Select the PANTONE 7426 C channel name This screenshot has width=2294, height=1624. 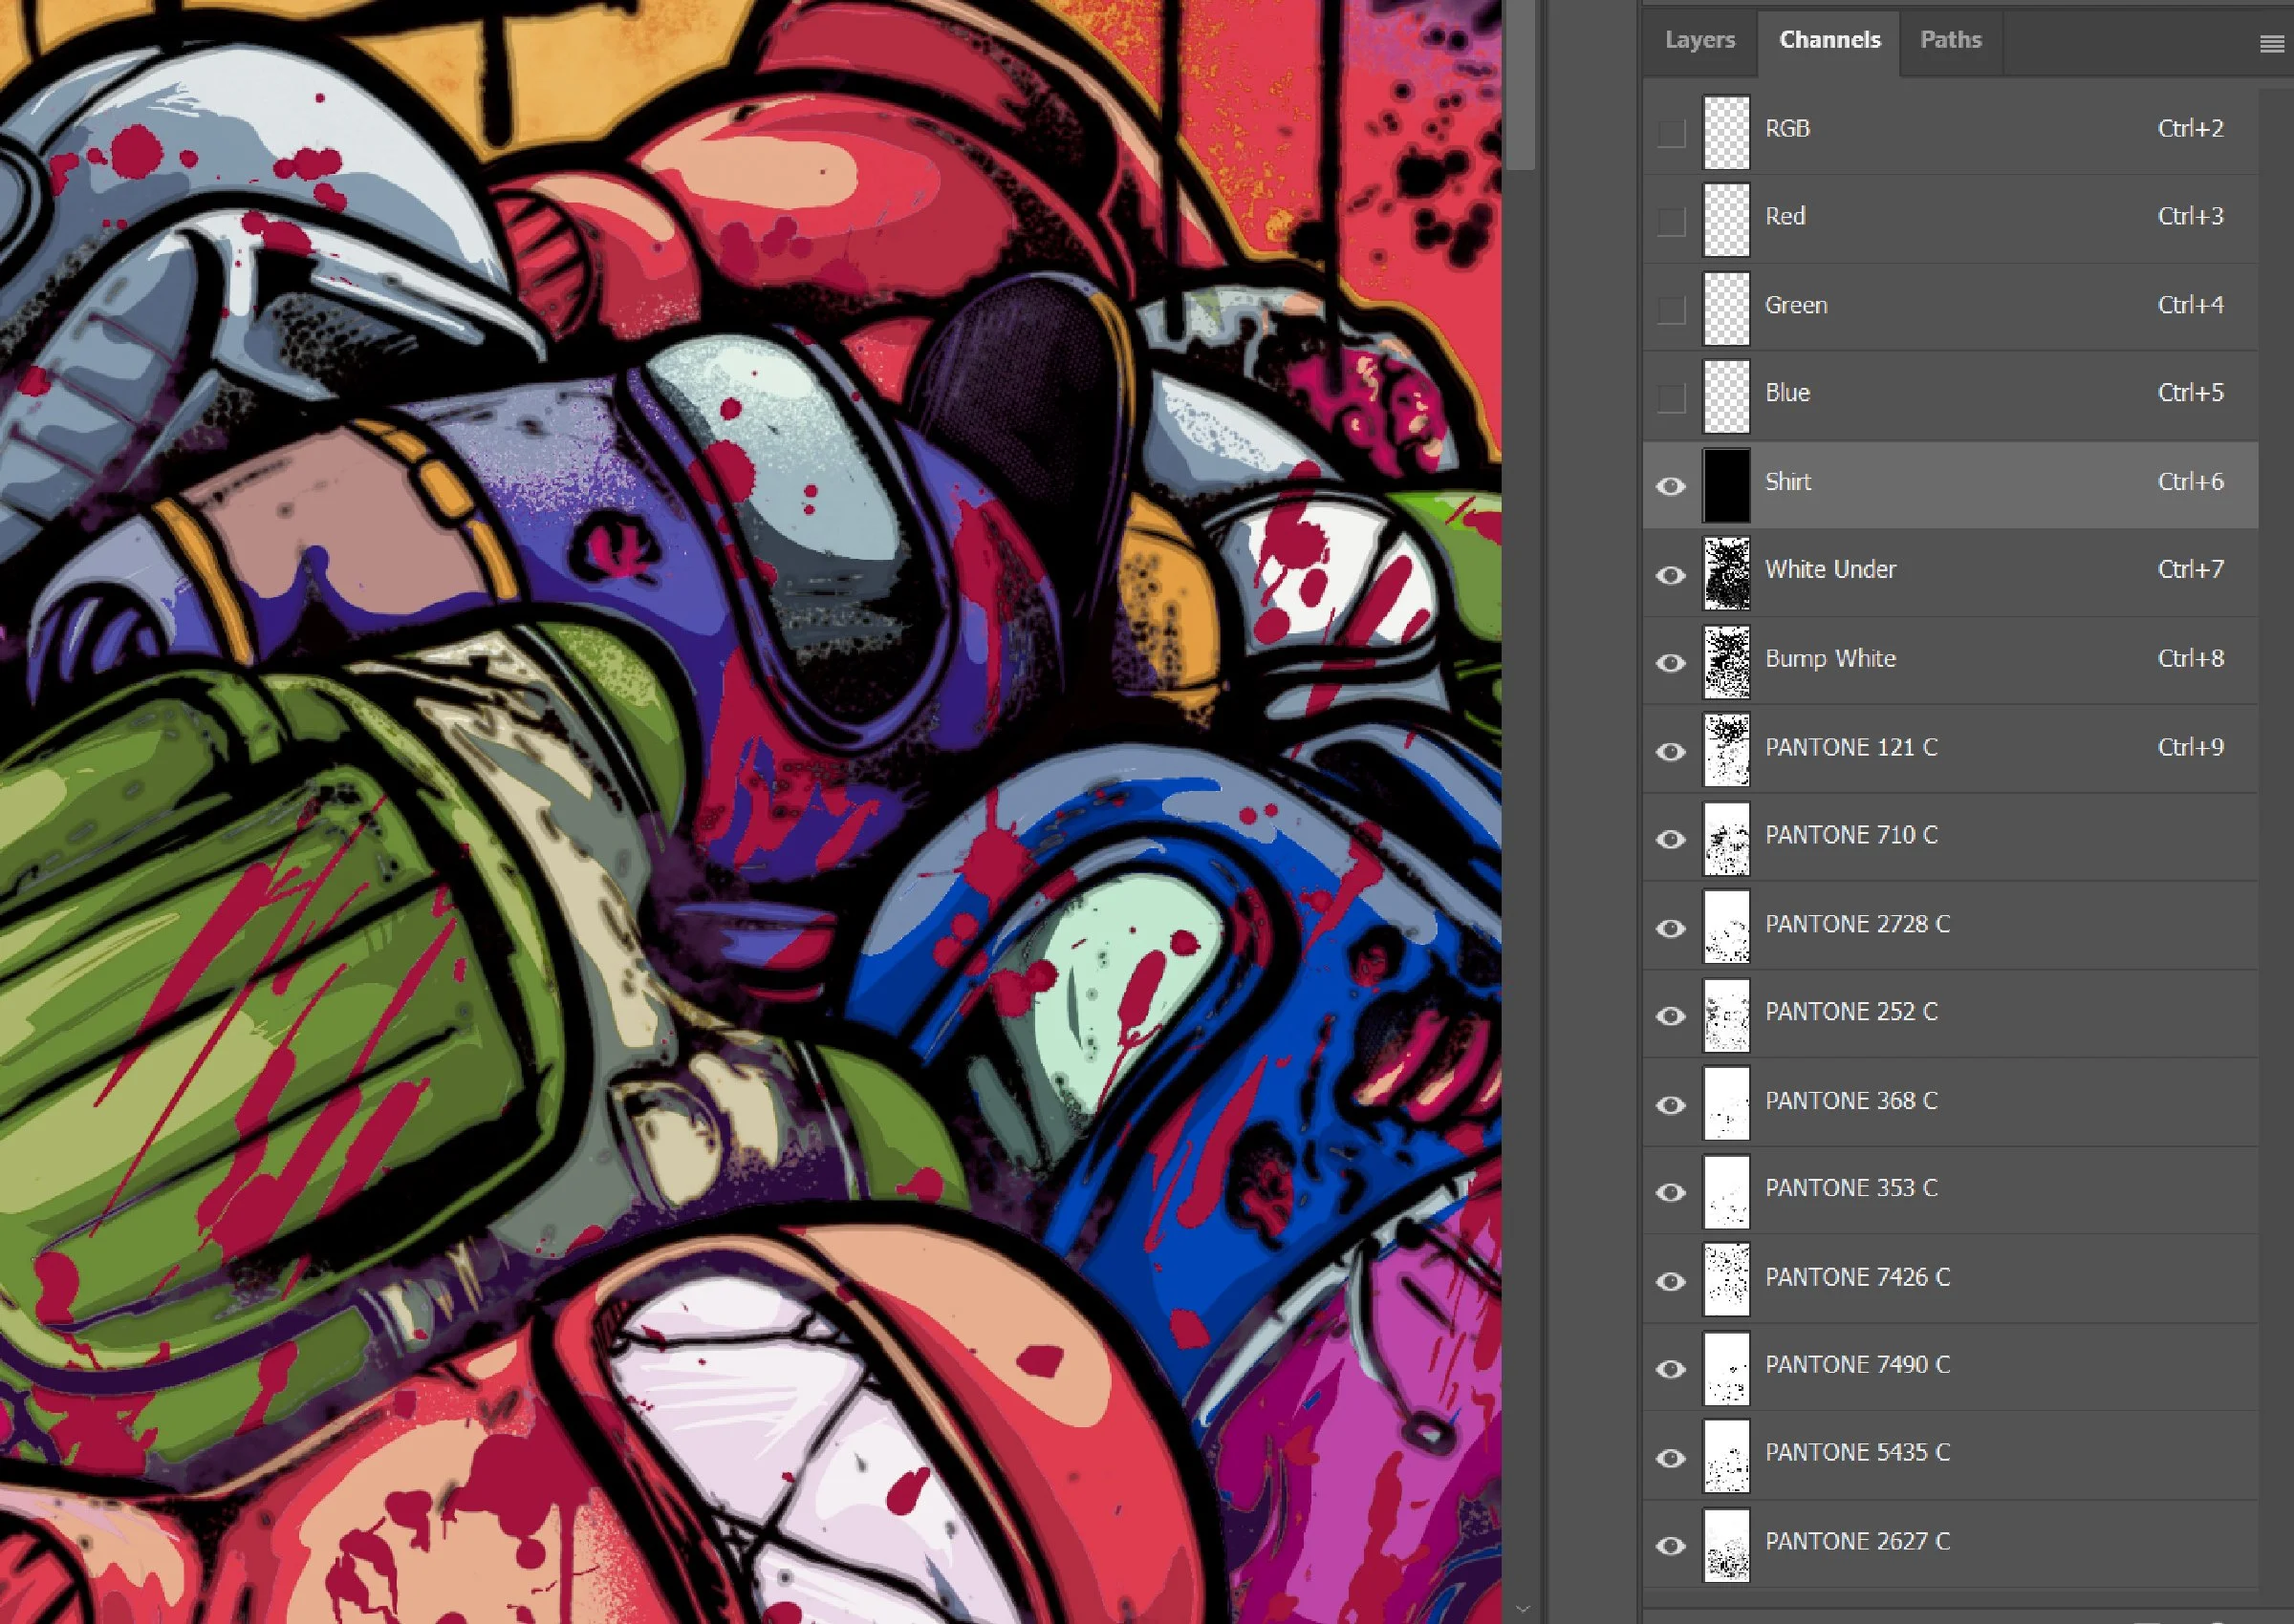point(1857,1277)
